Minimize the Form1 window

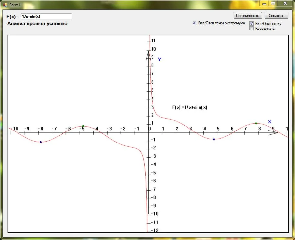[264, 3]
